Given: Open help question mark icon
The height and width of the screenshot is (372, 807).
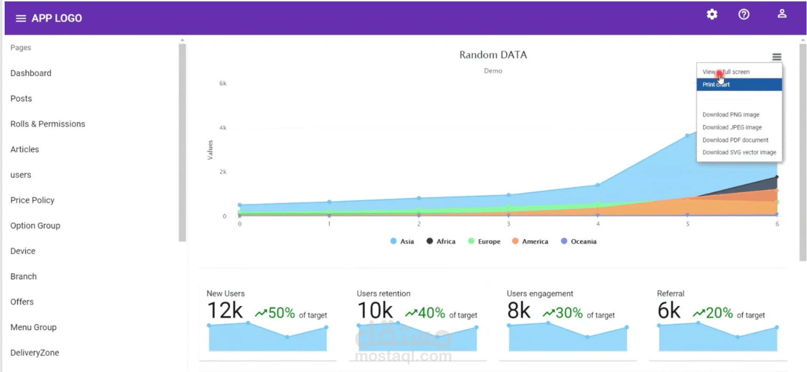Looking at the screenshot, I should (x=744, y=14).
